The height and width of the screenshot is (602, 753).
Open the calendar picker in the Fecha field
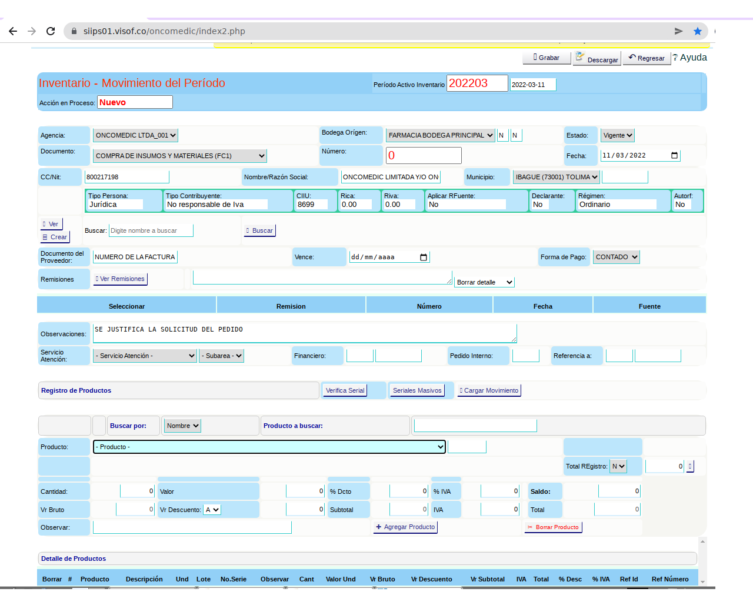point(674,156)
